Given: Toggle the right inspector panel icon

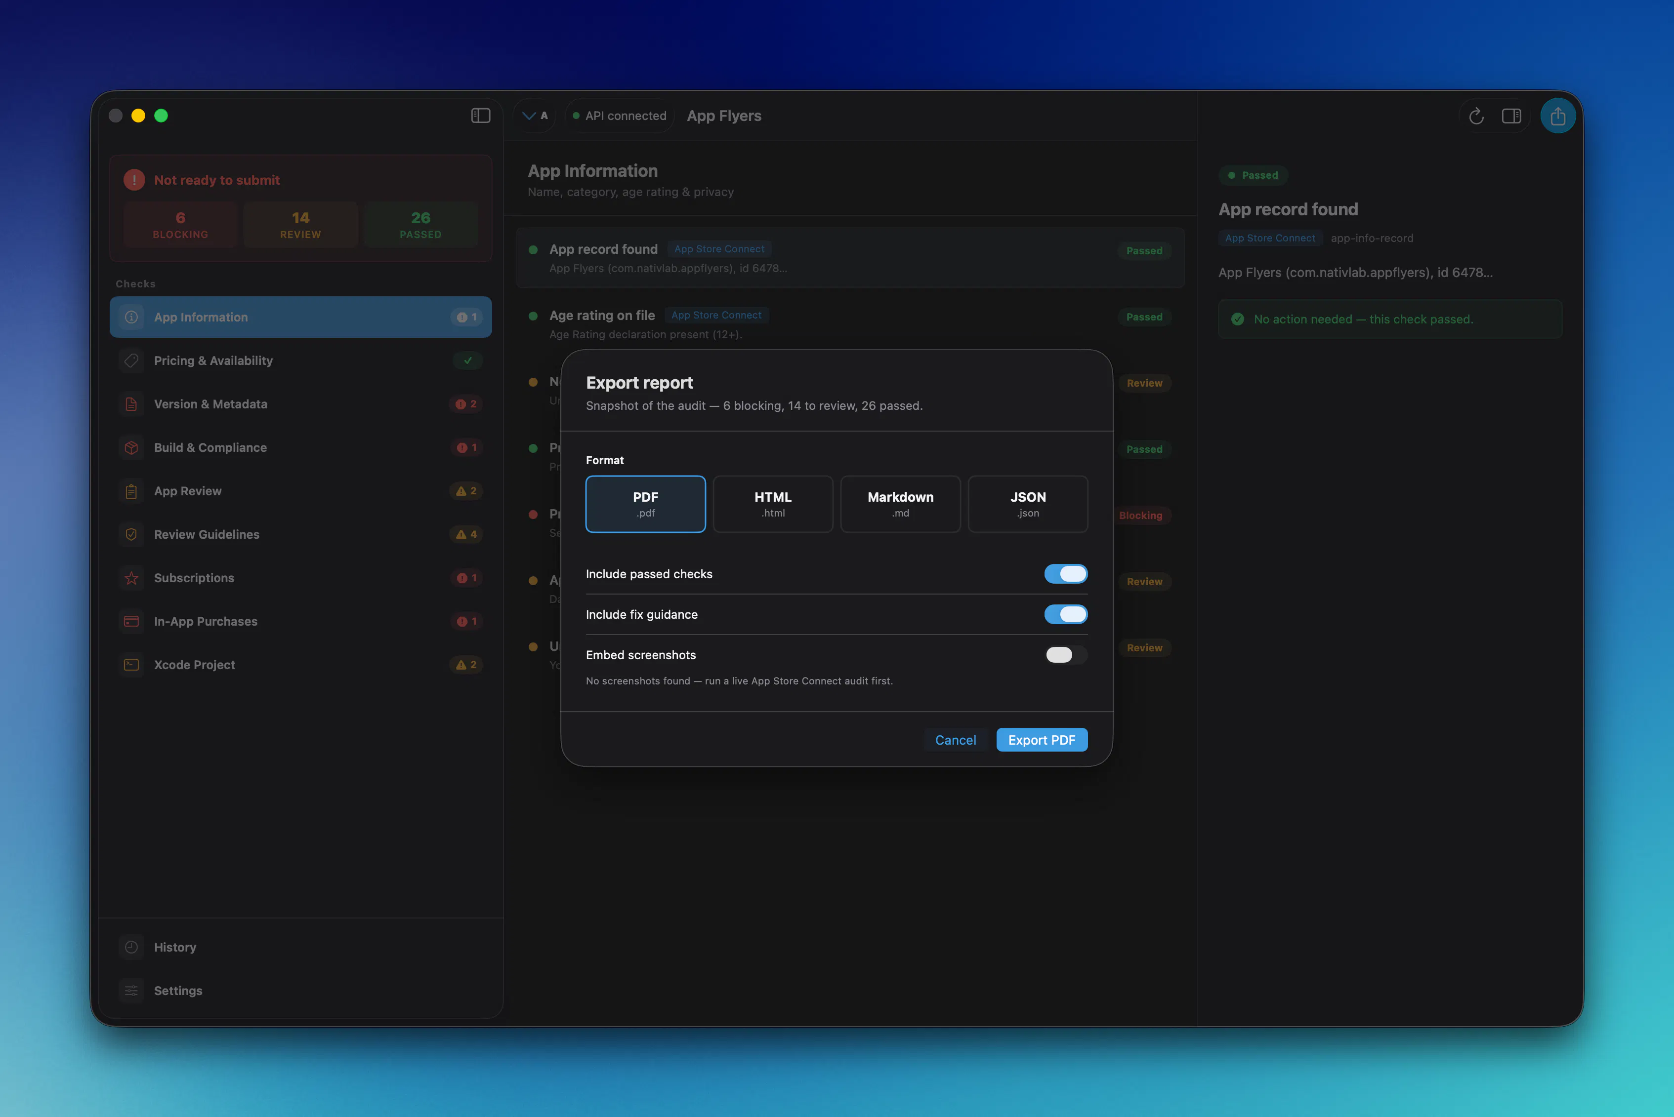Looking at the screenshot, I should coord(1511,116).
